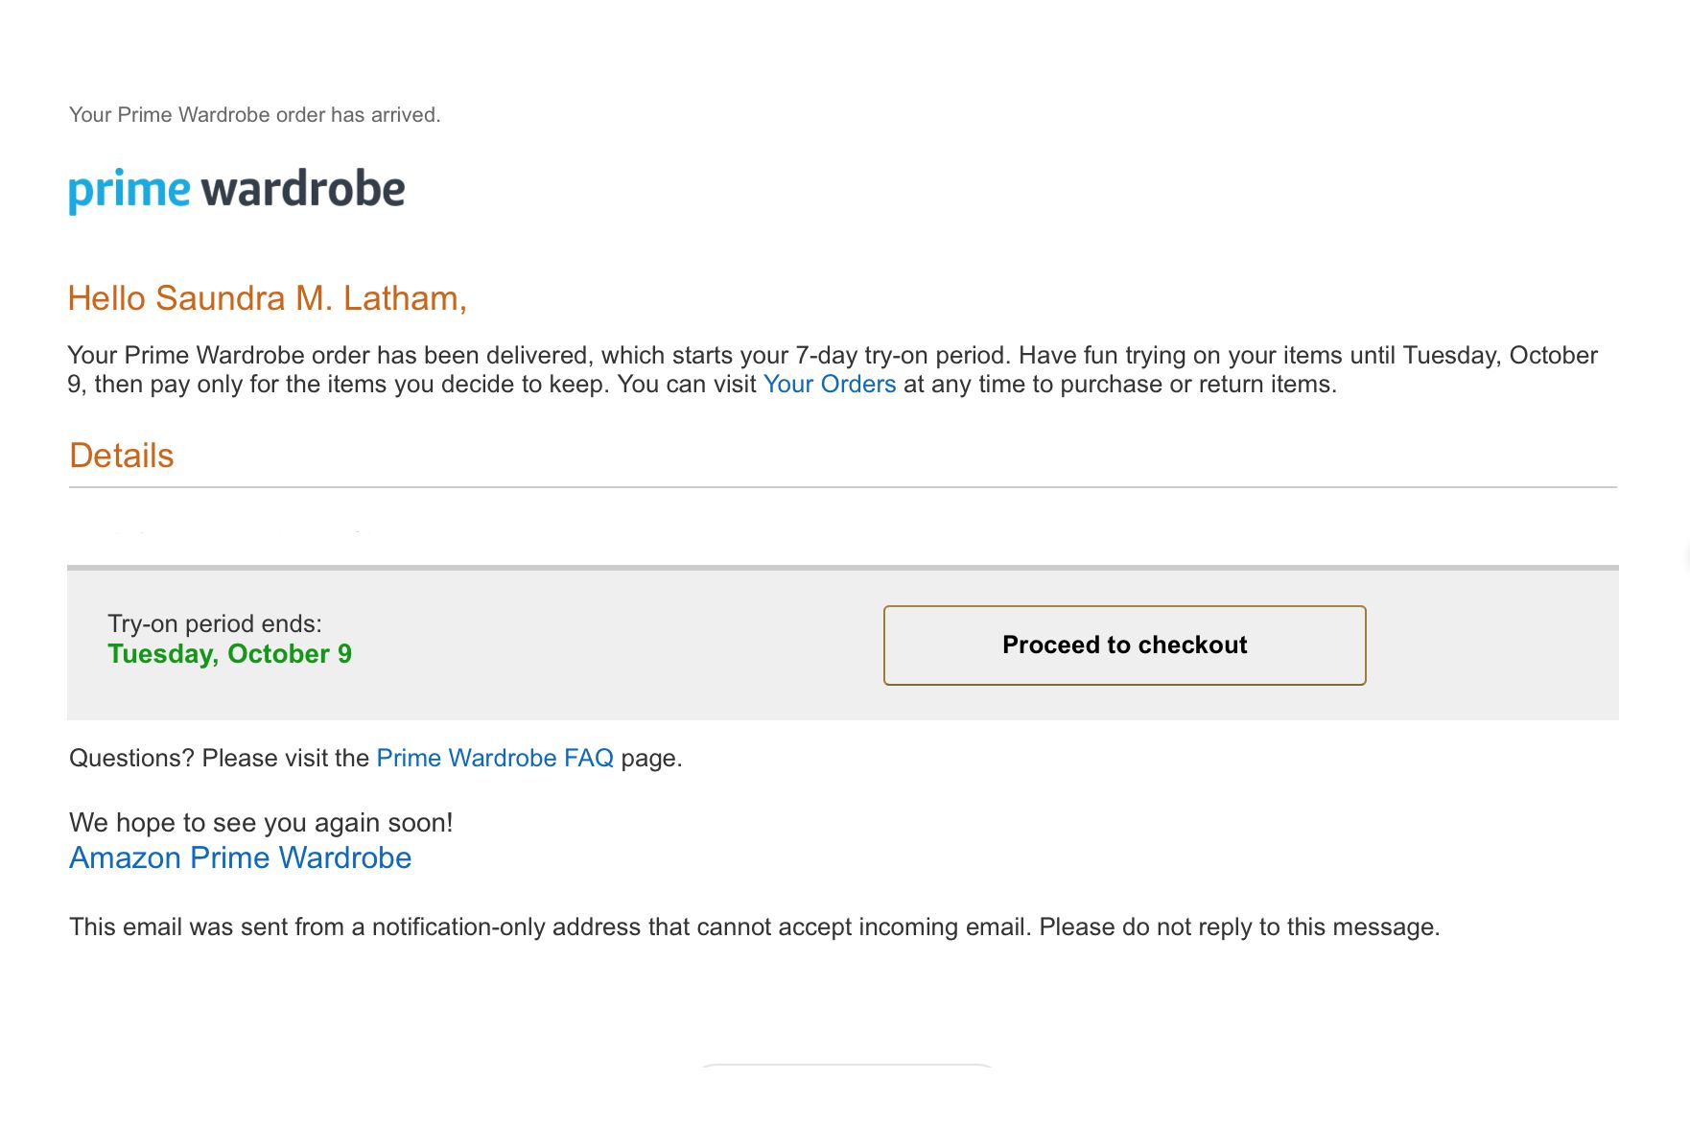Click the Try-on period ends label
The width and height of the screenshot is (1690, 1126).
point(215,623)
